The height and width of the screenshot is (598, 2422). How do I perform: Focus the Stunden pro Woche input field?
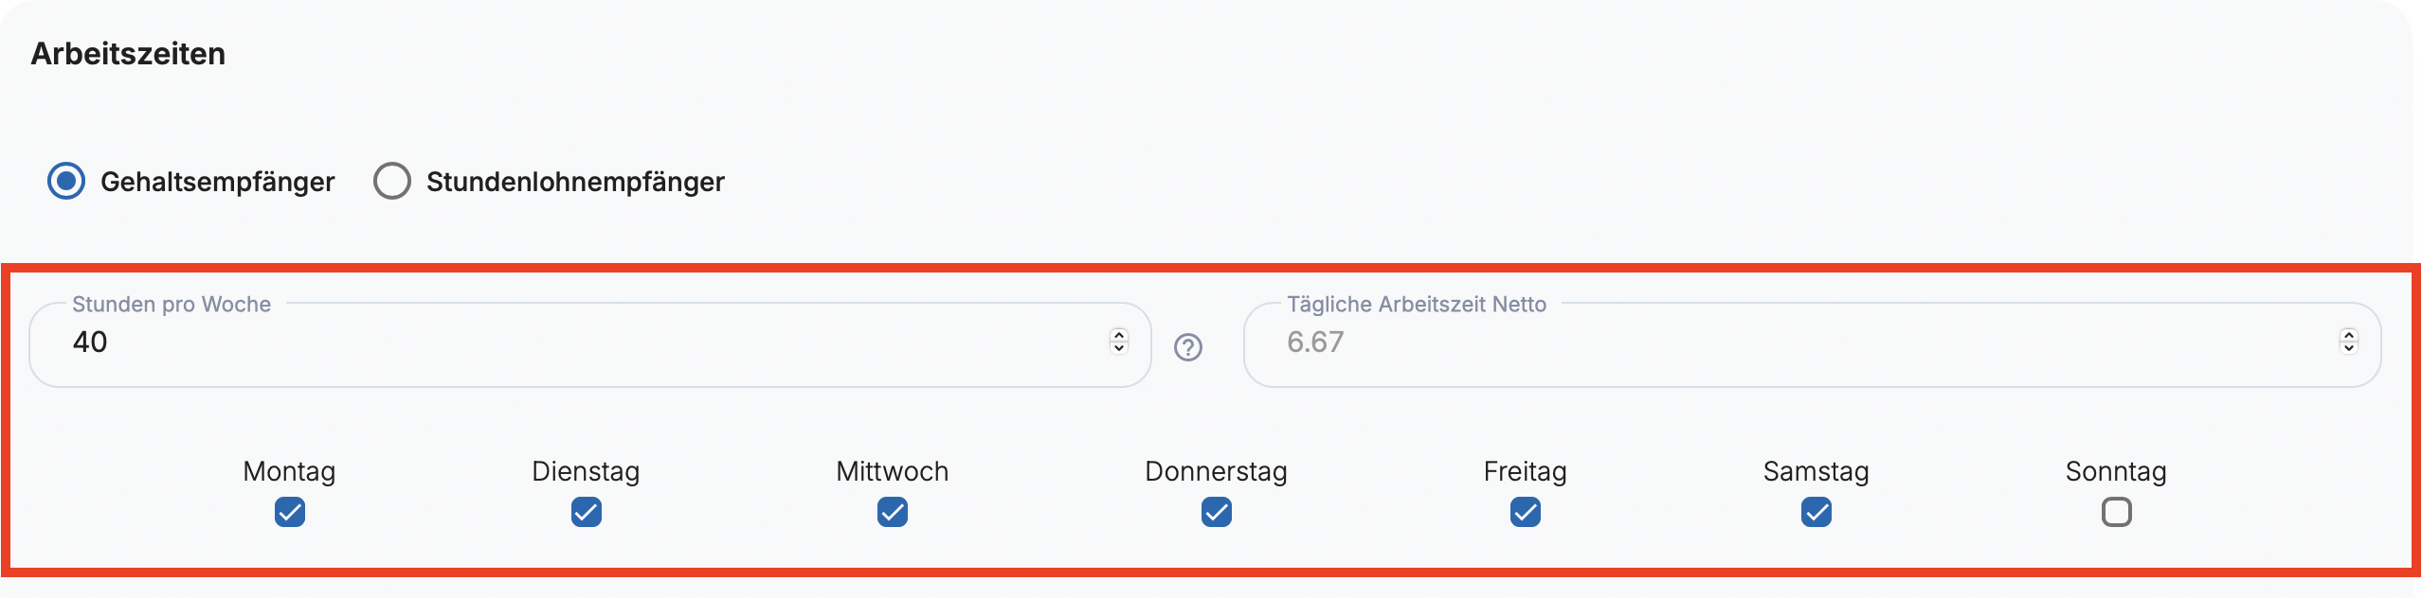(x=569, y=343)
